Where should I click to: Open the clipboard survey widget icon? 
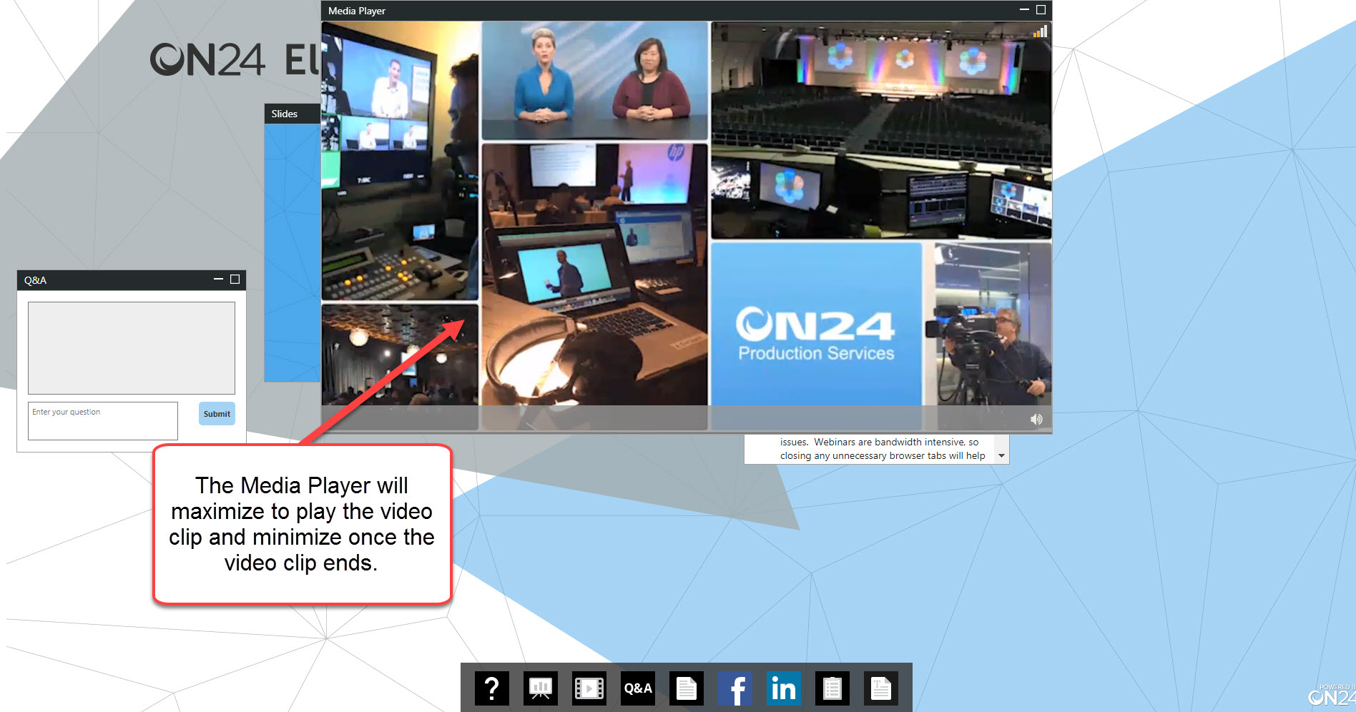click(x=832, y=688)
